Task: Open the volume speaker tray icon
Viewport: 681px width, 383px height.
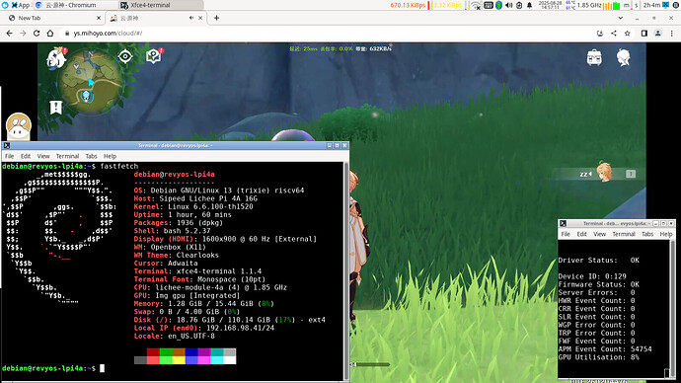Action: tap(509, 5)
